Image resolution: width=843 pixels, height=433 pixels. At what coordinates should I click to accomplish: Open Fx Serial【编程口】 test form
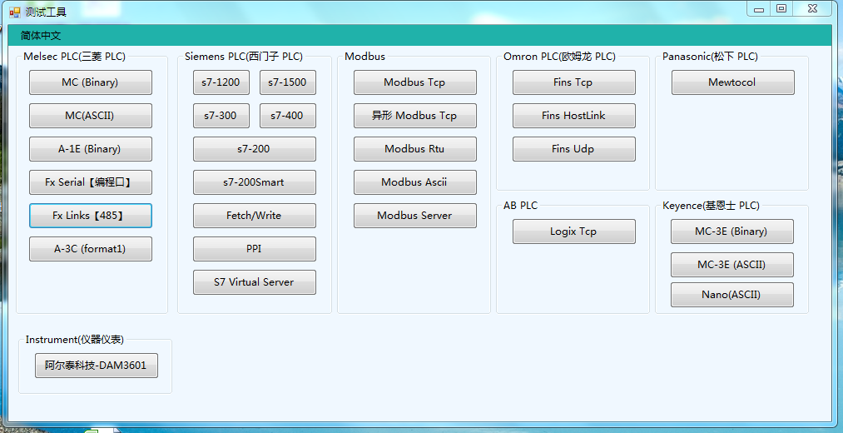90,182
